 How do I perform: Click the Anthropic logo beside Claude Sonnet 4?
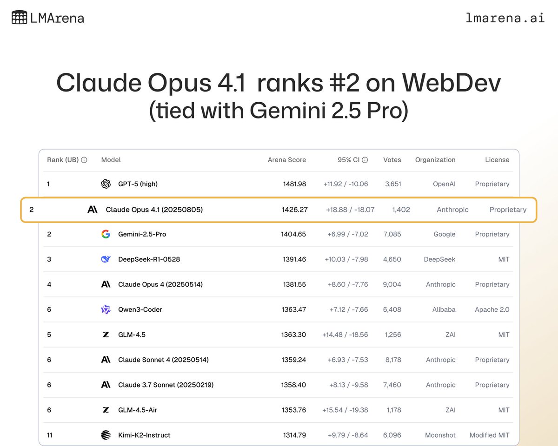[106, 360]
